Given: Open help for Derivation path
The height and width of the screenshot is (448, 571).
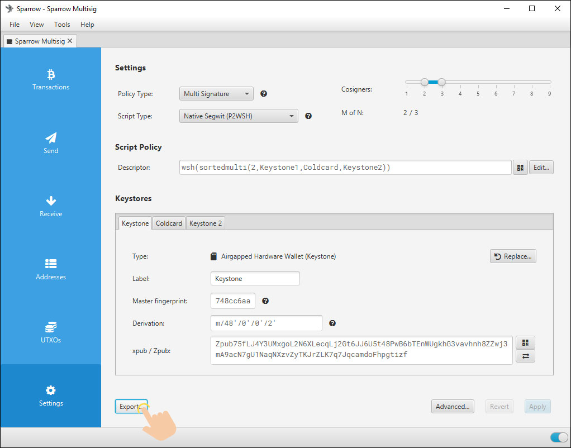Looking at the screenshot, I should (x=332, y=323).
